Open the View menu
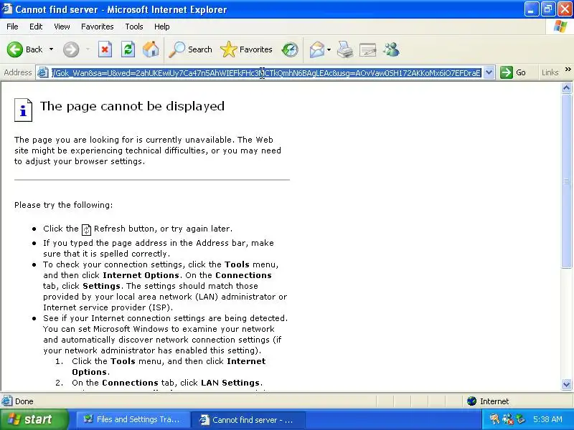 (x=62, y=27)
